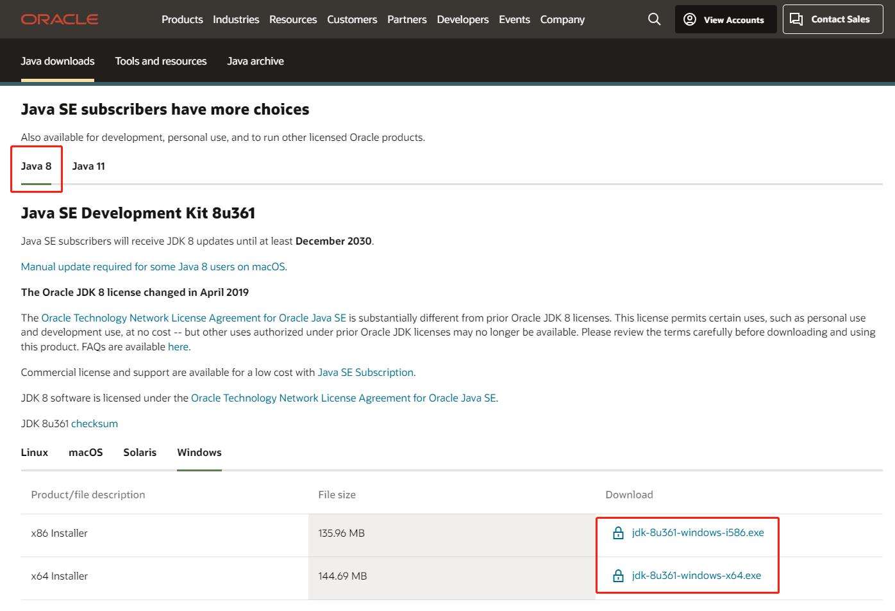Click the File size column header

pos(337,494)
